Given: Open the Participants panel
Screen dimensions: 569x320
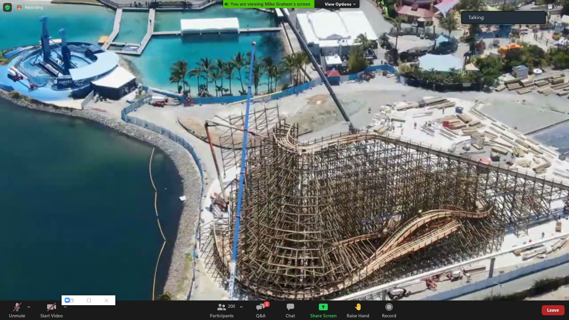Looking at the screenshot, I should (222, 310).
